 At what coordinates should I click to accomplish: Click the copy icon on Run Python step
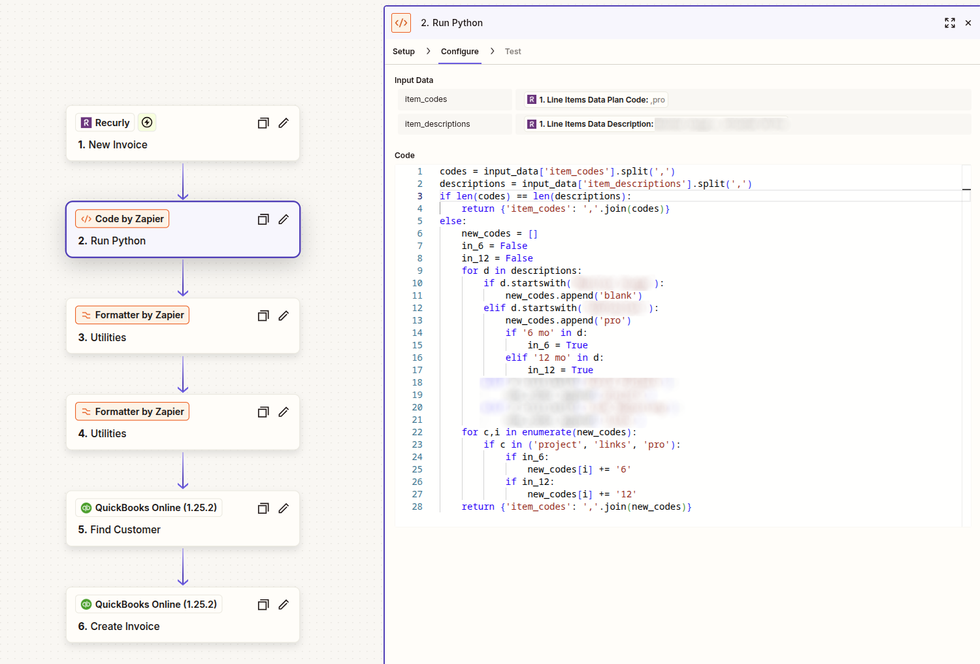click(263, 220)
